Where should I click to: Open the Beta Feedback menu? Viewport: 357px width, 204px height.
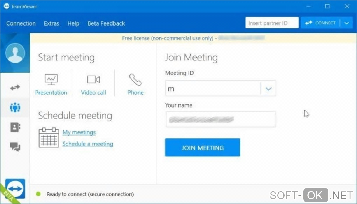pos(106,23)
